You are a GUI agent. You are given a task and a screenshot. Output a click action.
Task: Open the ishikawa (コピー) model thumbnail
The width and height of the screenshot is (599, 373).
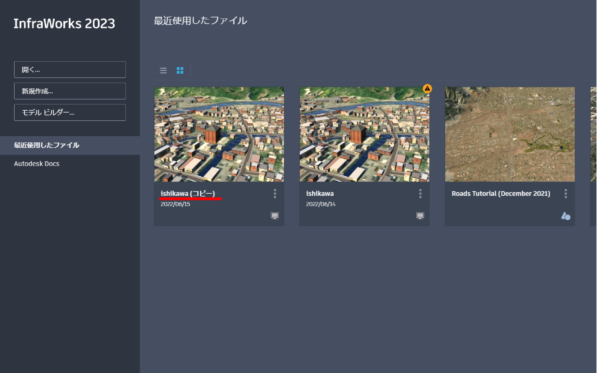click(219, 134)
